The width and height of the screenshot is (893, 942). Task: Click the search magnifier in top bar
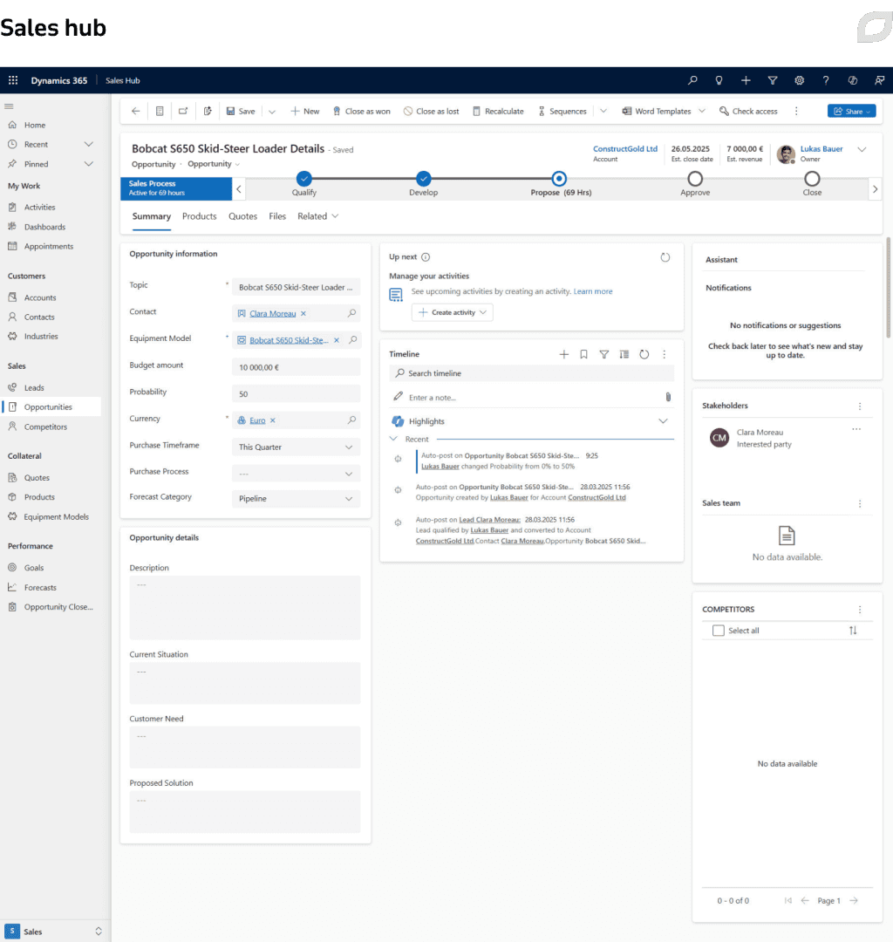pos(692,80)
